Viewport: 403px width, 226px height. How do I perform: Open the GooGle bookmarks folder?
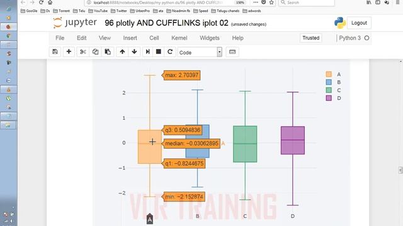click(29, 11)
